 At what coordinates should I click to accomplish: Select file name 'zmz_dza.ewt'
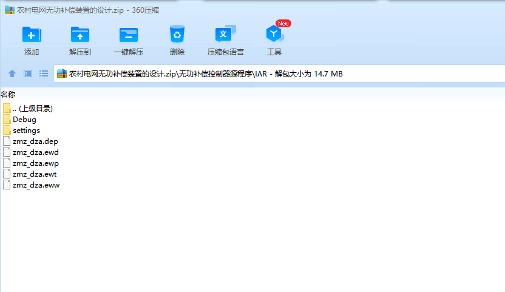[35, 174]
